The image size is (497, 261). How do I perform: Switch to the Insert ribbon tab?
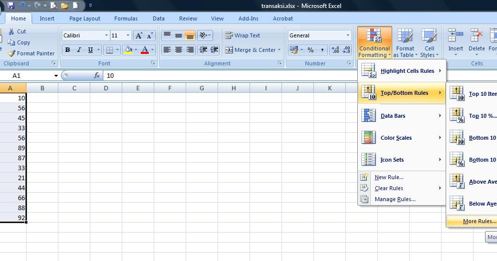tap(47, 18)
